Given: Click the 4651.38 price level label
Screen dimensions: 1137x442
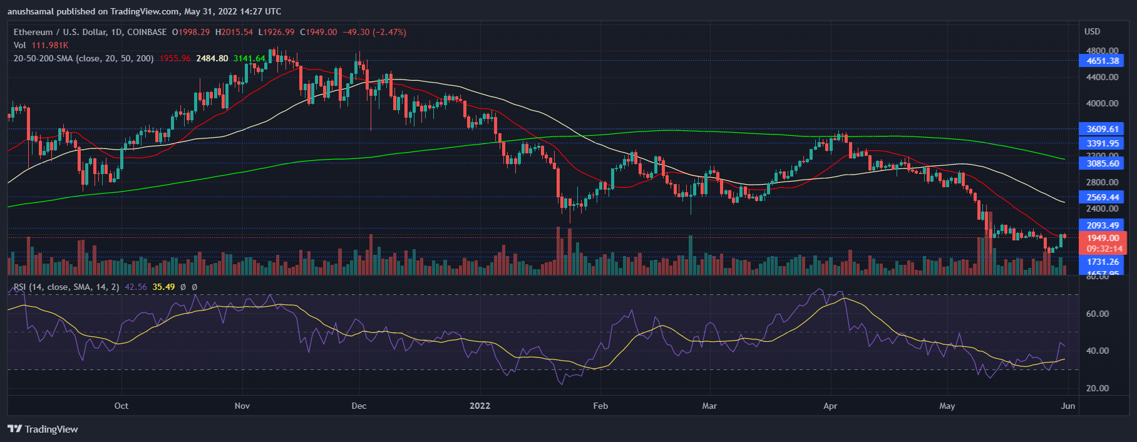Looking at the screenshot, I should pos(1102,61).
